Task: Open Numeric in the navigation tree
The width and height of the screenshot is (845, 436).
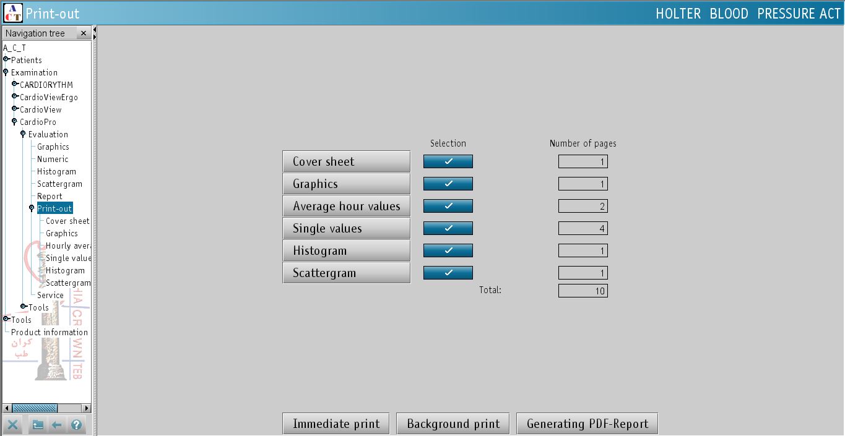Action: click(x=53, y=159)
